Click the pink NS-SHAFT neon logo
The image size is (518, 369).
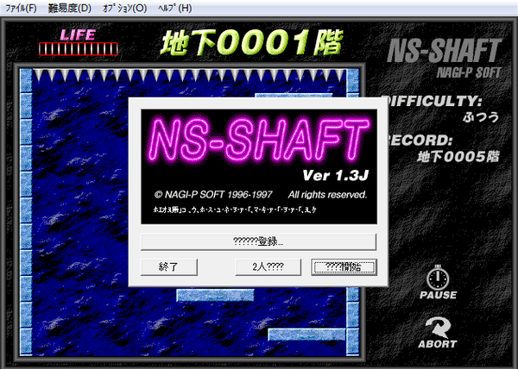[259, 141]
